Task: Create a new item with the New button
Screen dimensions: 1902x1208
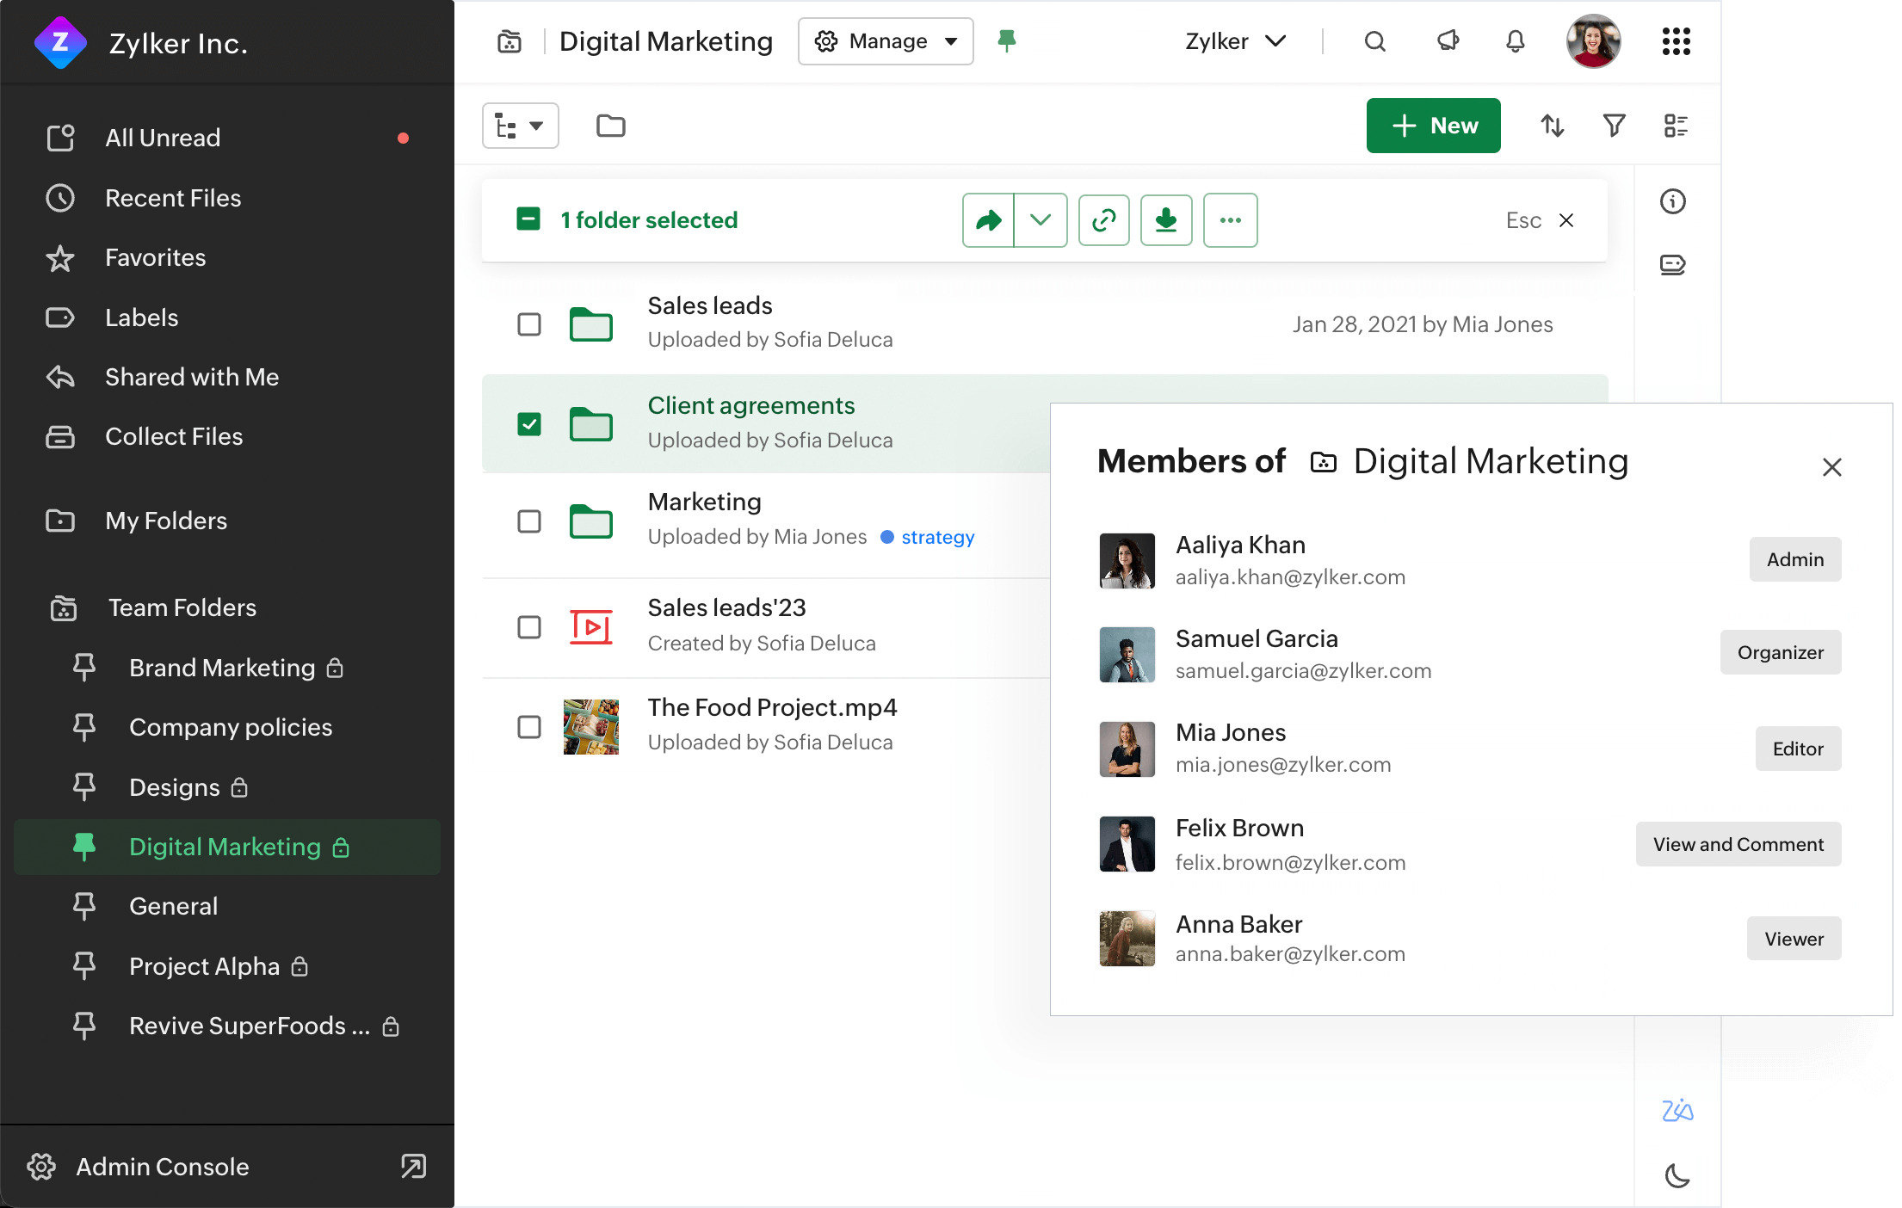Action: coord(1433,125)
